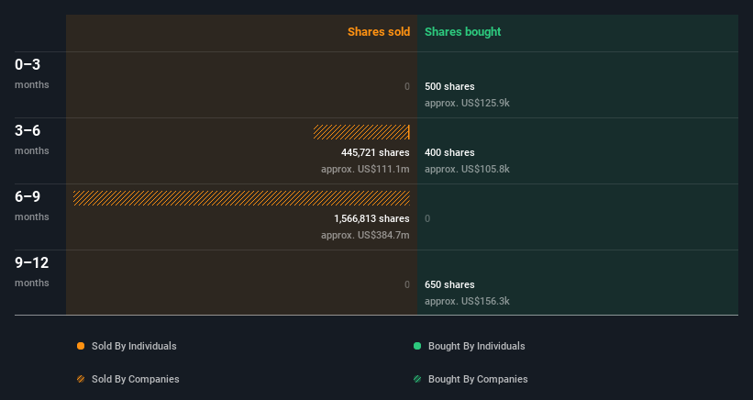The image size is (753, 400).
Task: Click the striped Bought By Companies legend icon
Action: 417,379
